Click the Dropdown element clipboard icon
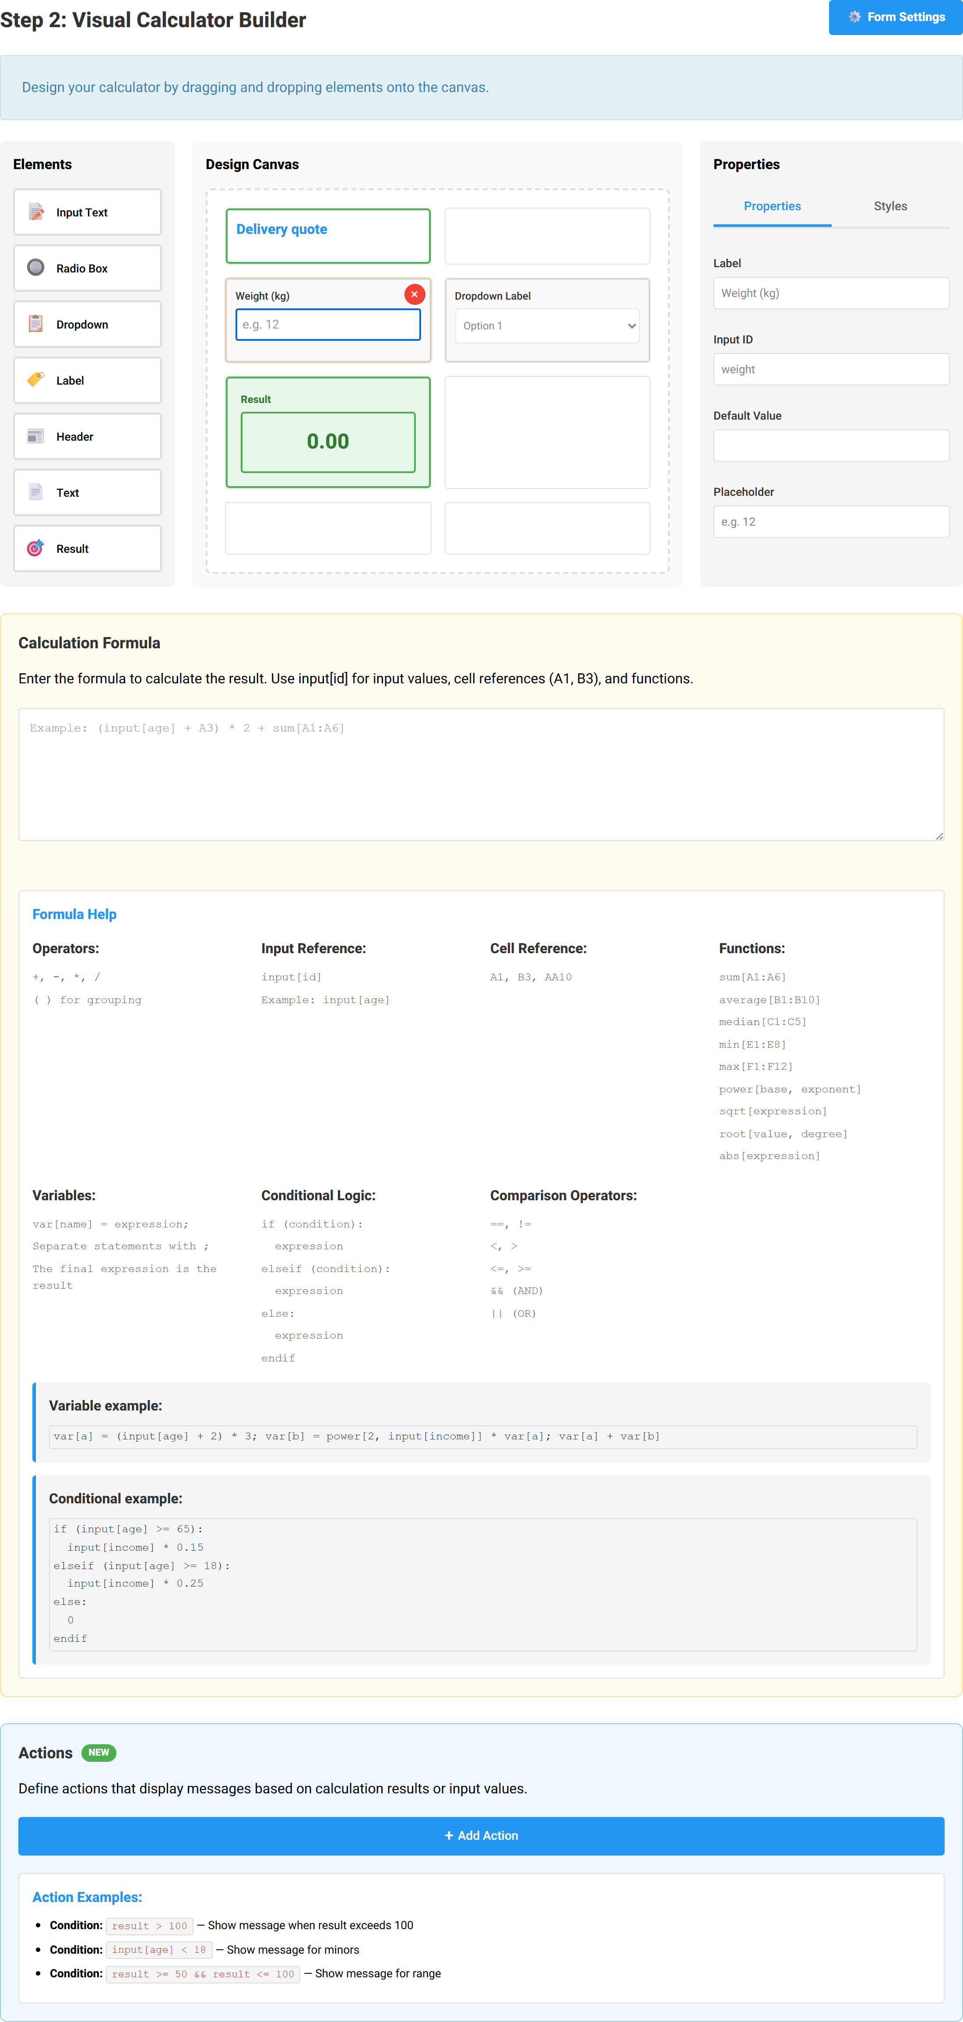This screenshot has height=2022, width=963. [x=36, y=324]
